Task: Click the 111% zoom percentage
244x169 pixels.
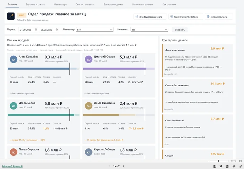Action: (x=233, y=161)
